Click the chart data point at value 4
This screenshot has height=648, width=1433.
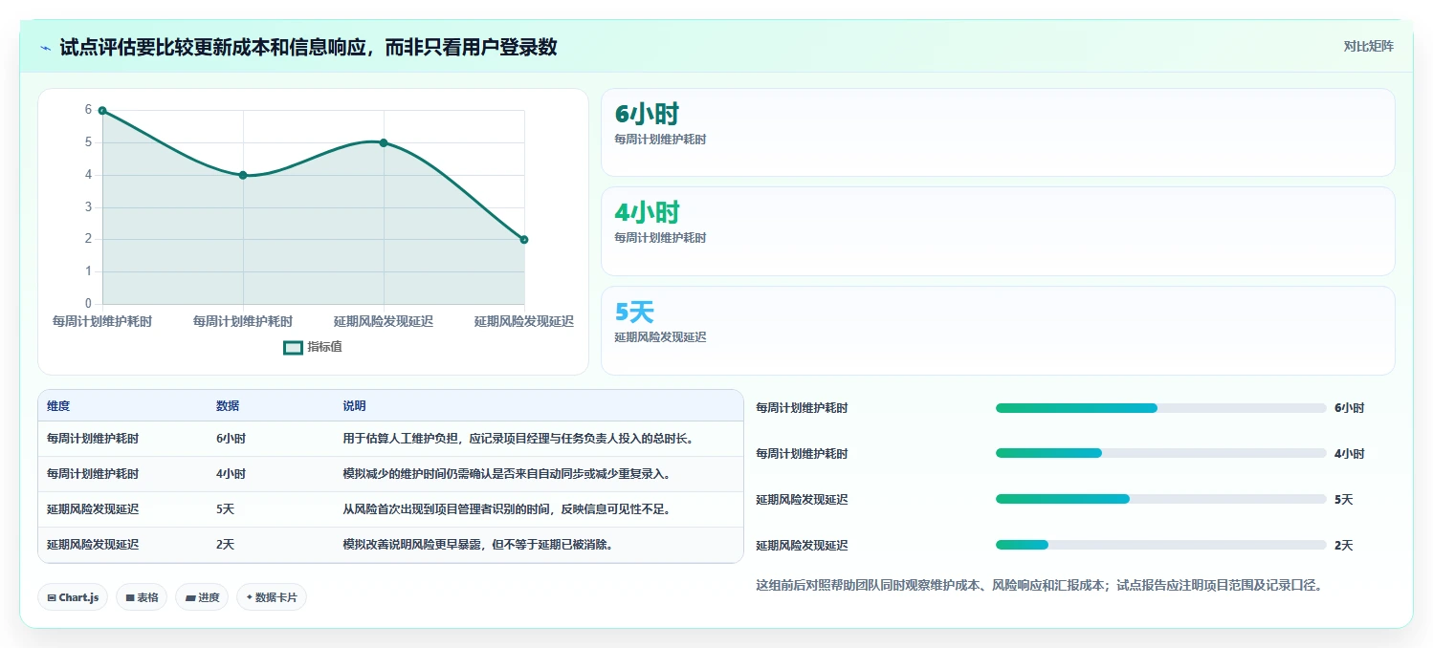tap(243, 175)
